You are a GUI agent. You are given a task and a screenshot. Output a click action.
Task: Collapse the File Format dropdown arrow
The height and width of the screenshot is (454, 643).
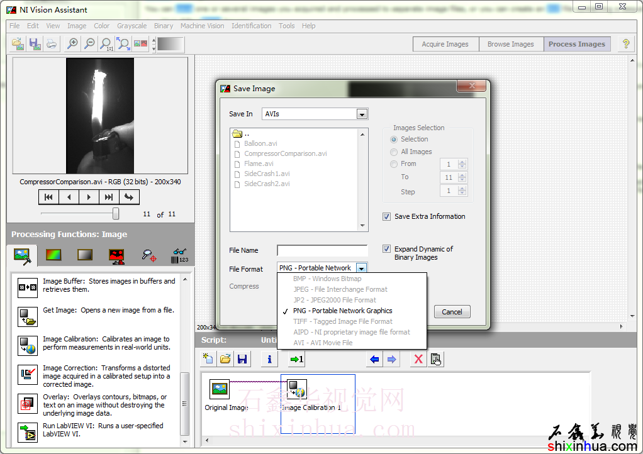pyautogui.click(x=361, y=268)
